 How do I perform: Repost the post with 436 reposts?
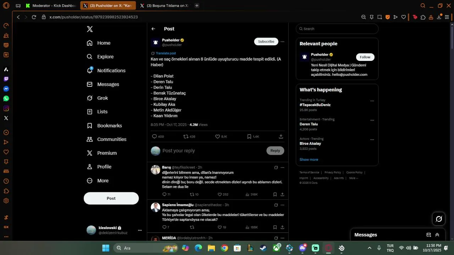pyautogui.click(x=189, y=136)
